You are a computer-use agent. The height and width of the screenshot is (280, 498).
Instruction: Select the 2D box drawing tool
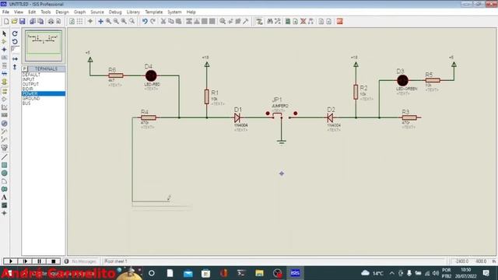pos(4,165)
